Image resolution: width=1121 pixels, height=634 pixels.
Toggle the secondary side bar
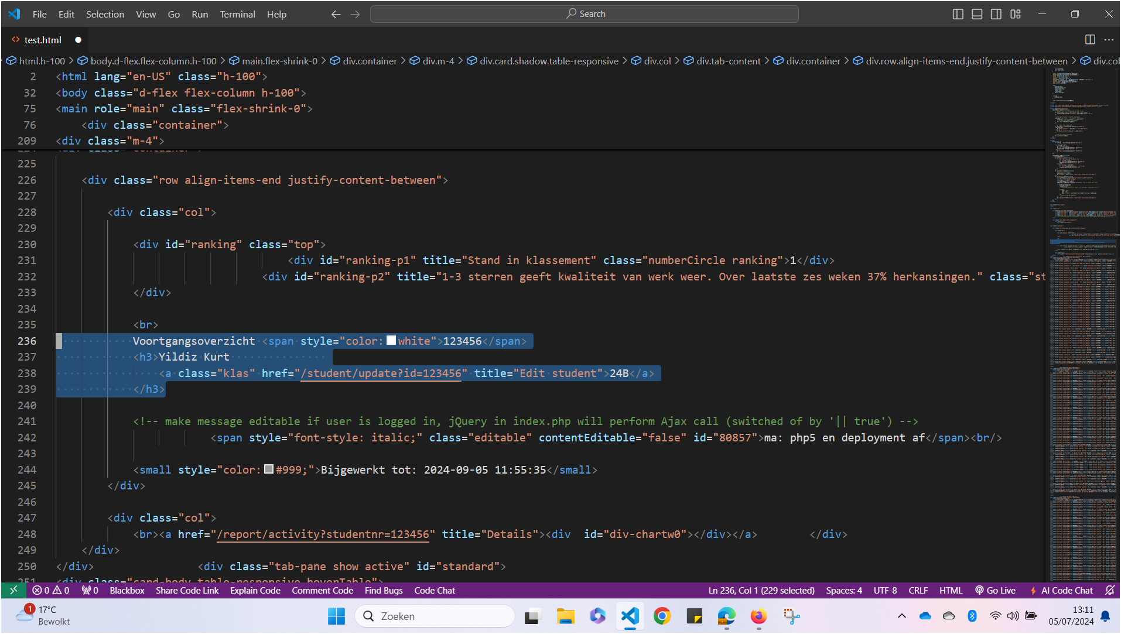996,14
